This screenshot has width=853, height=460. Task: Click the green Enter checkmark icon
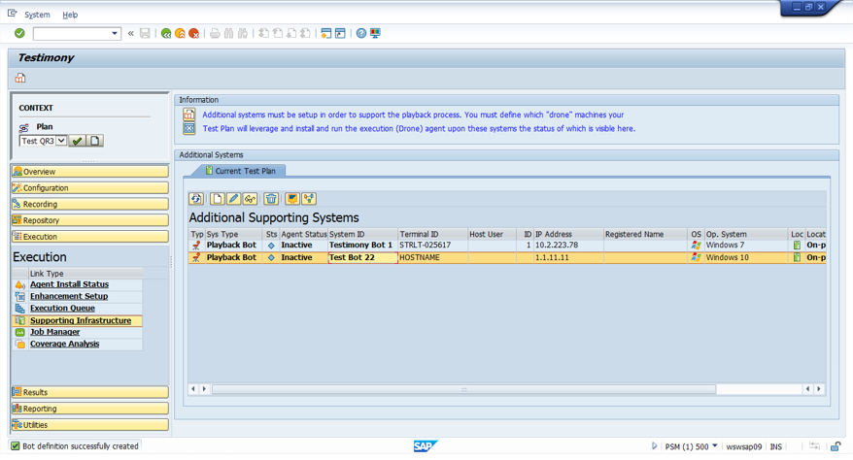(x=19, y=33)
